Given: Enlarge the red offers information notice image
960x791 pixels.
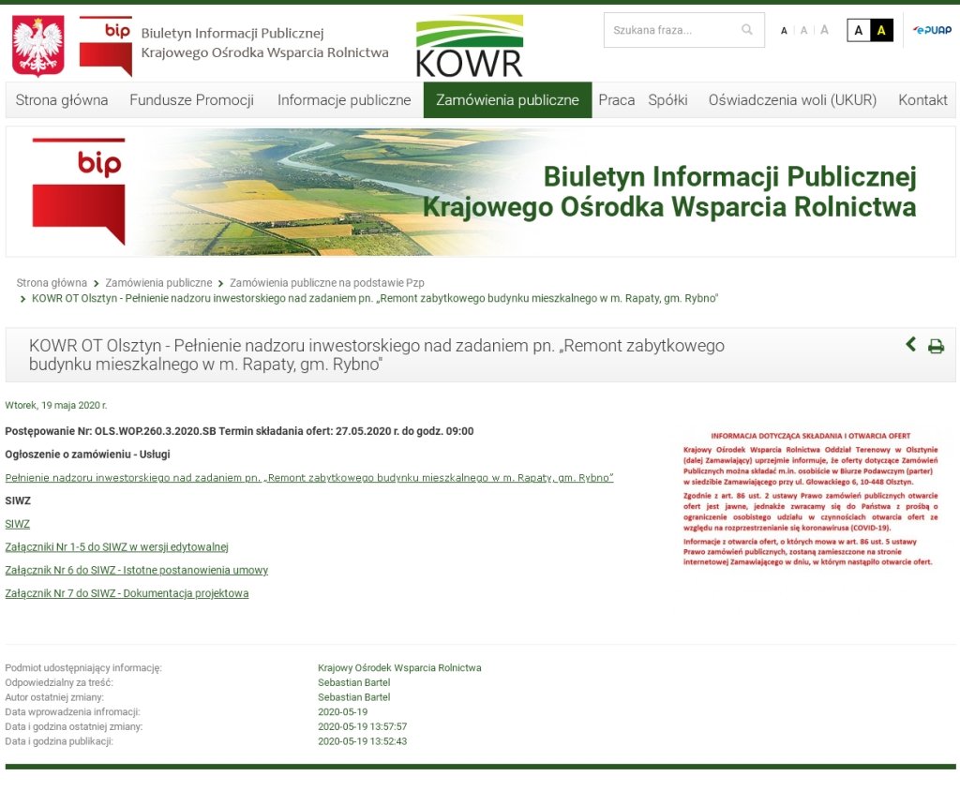Looking at the screenshot, I should point(810,500).
